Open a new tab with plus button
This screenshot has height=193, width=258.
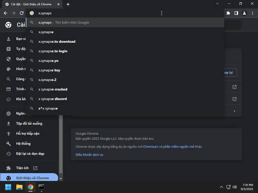(68, 4)
